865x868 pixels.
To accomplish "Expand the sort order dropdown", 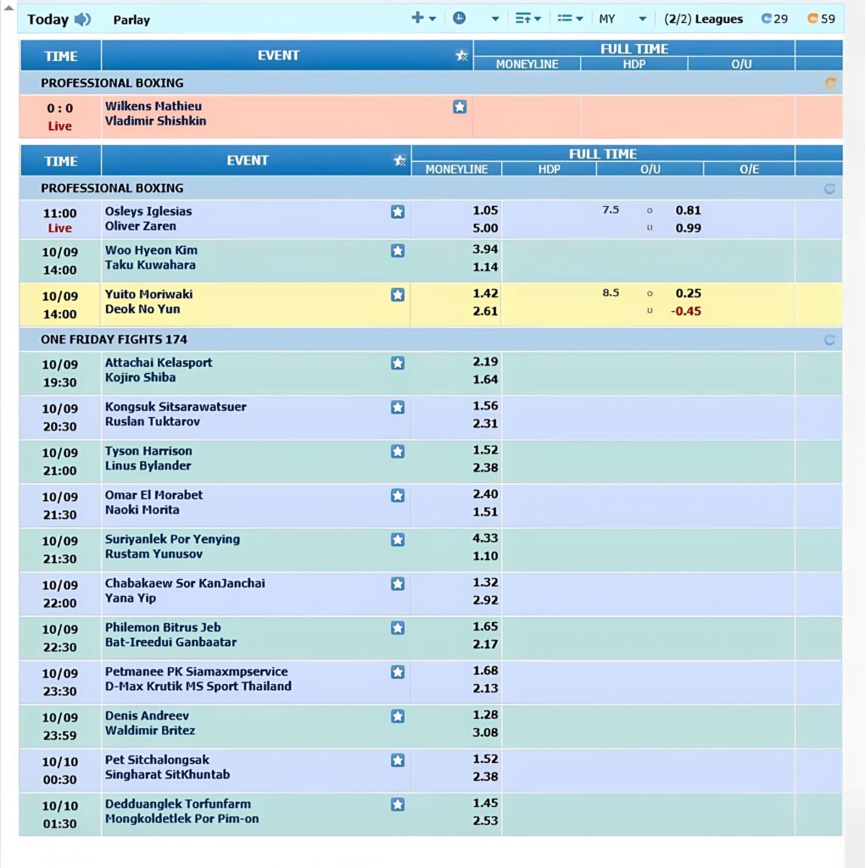I will pos(527,19).
